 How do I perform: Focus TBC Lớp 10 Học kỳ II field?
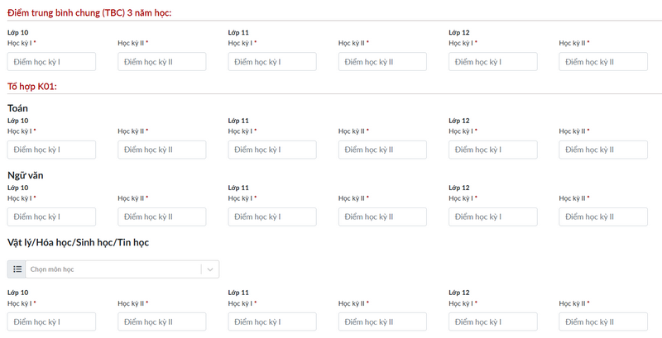click(x=162, y=62)
